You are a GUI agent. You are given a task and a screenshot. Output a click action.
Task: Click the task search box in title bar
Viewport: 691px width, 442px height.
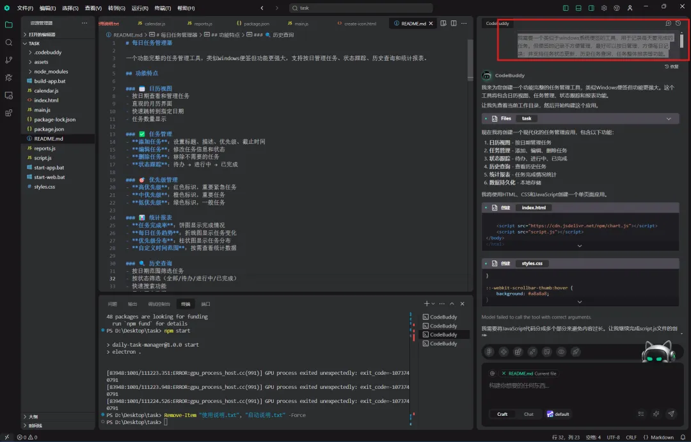[360, 8]
